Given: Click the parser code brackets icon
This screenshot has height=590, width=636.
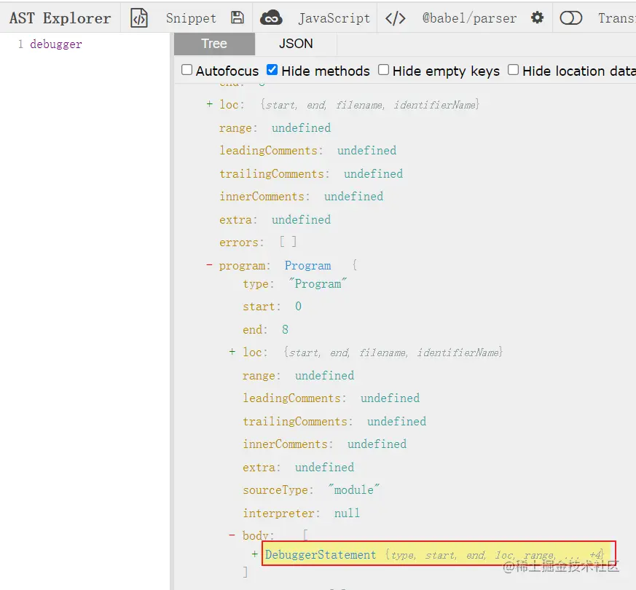Looking at the screenshot, I should pos(395,18).
